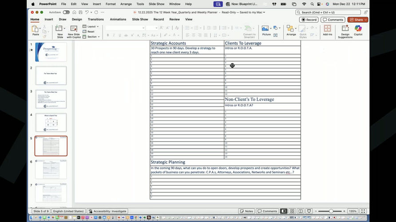Fit slide to current window
This screenshot has height=222, width=396.
coord(363,211)
